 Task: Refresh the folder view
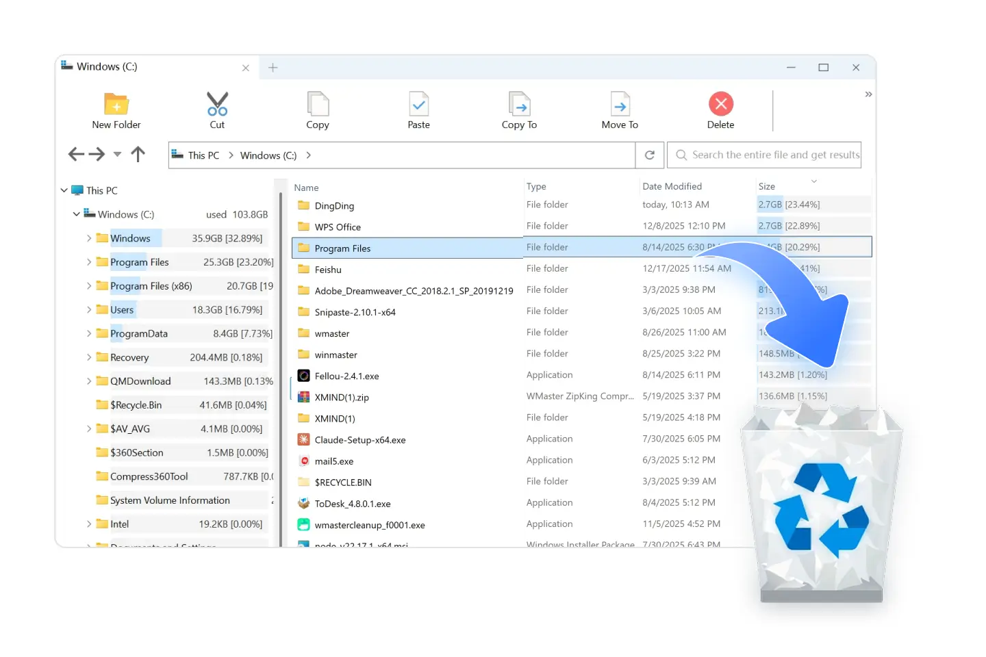(x=649, y=155)
